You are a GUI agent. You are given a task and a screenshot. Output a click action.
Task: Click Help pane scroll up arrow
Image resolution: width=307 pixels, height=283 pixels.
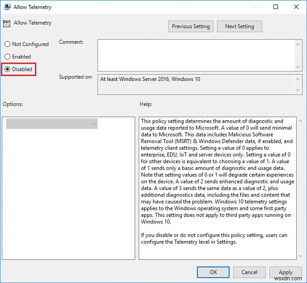[300, 121]
